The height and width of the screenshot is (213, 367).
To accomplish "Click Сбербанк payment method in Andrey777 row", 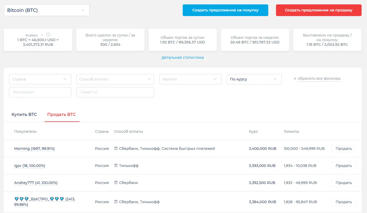I will coord(129,183).
